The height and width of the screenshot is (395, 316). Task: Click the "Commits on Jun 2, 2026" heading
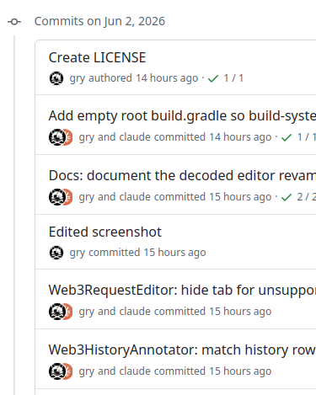pyautogui.click(x=99, y=21)
